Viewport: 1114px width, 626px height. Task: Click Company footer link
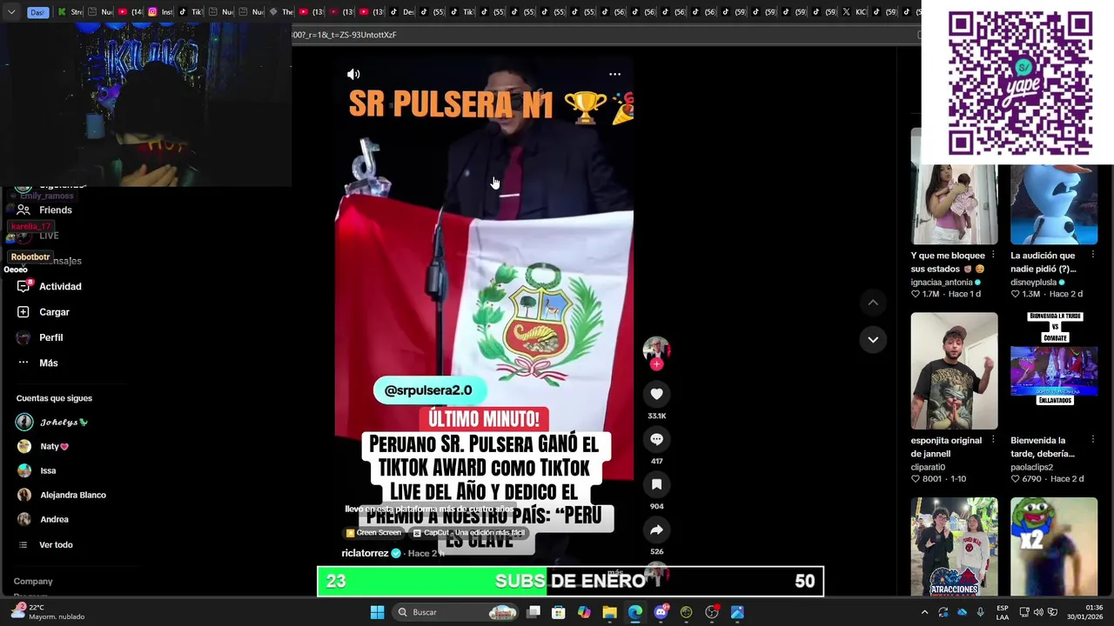click(33, 581)
